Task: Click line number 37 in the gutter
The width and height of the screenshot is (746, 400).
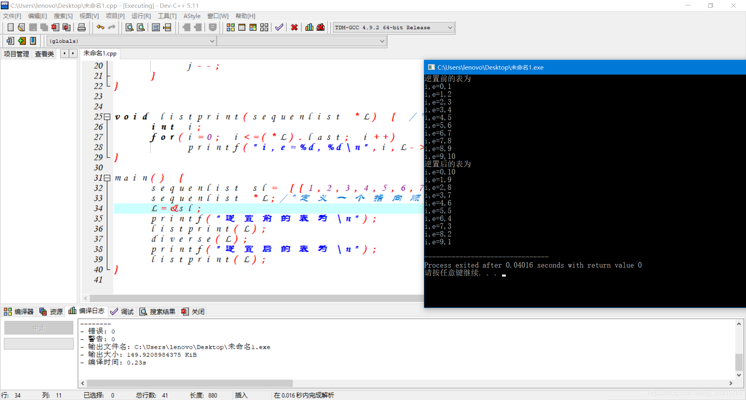Action: 98,239
